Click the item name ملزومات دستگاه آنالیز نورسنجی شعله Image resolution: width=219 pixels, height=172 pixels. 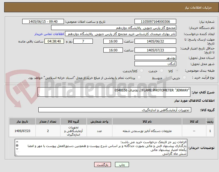coord(147,131)
